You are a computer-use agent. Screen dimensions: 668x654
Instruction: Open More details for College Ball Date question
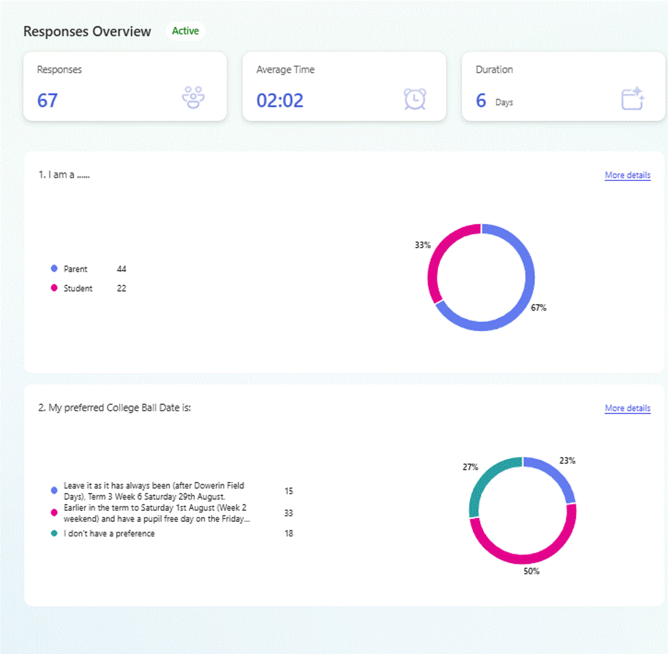[x=627, y=408]
